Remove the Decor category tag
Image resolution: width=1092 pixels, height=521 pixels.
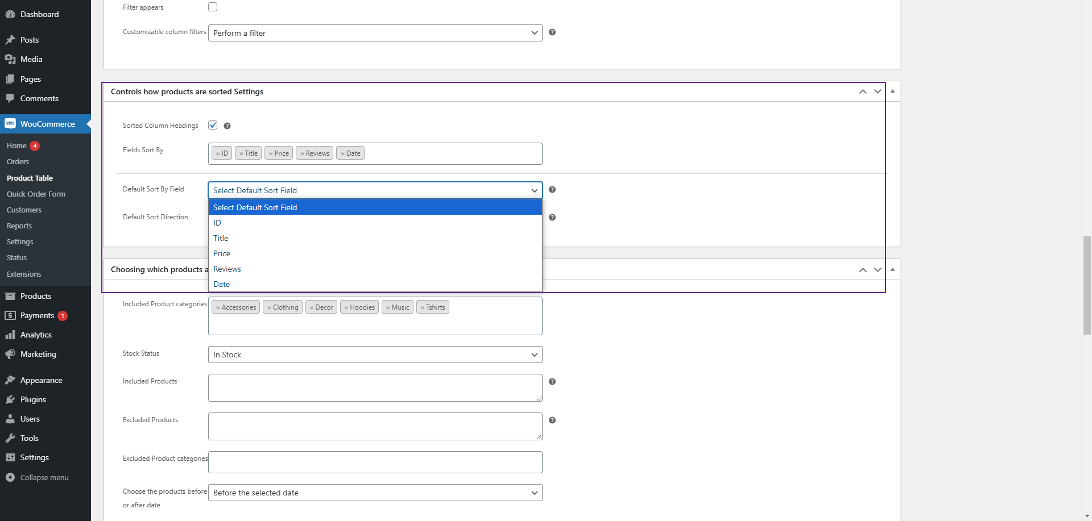(312, 307)
